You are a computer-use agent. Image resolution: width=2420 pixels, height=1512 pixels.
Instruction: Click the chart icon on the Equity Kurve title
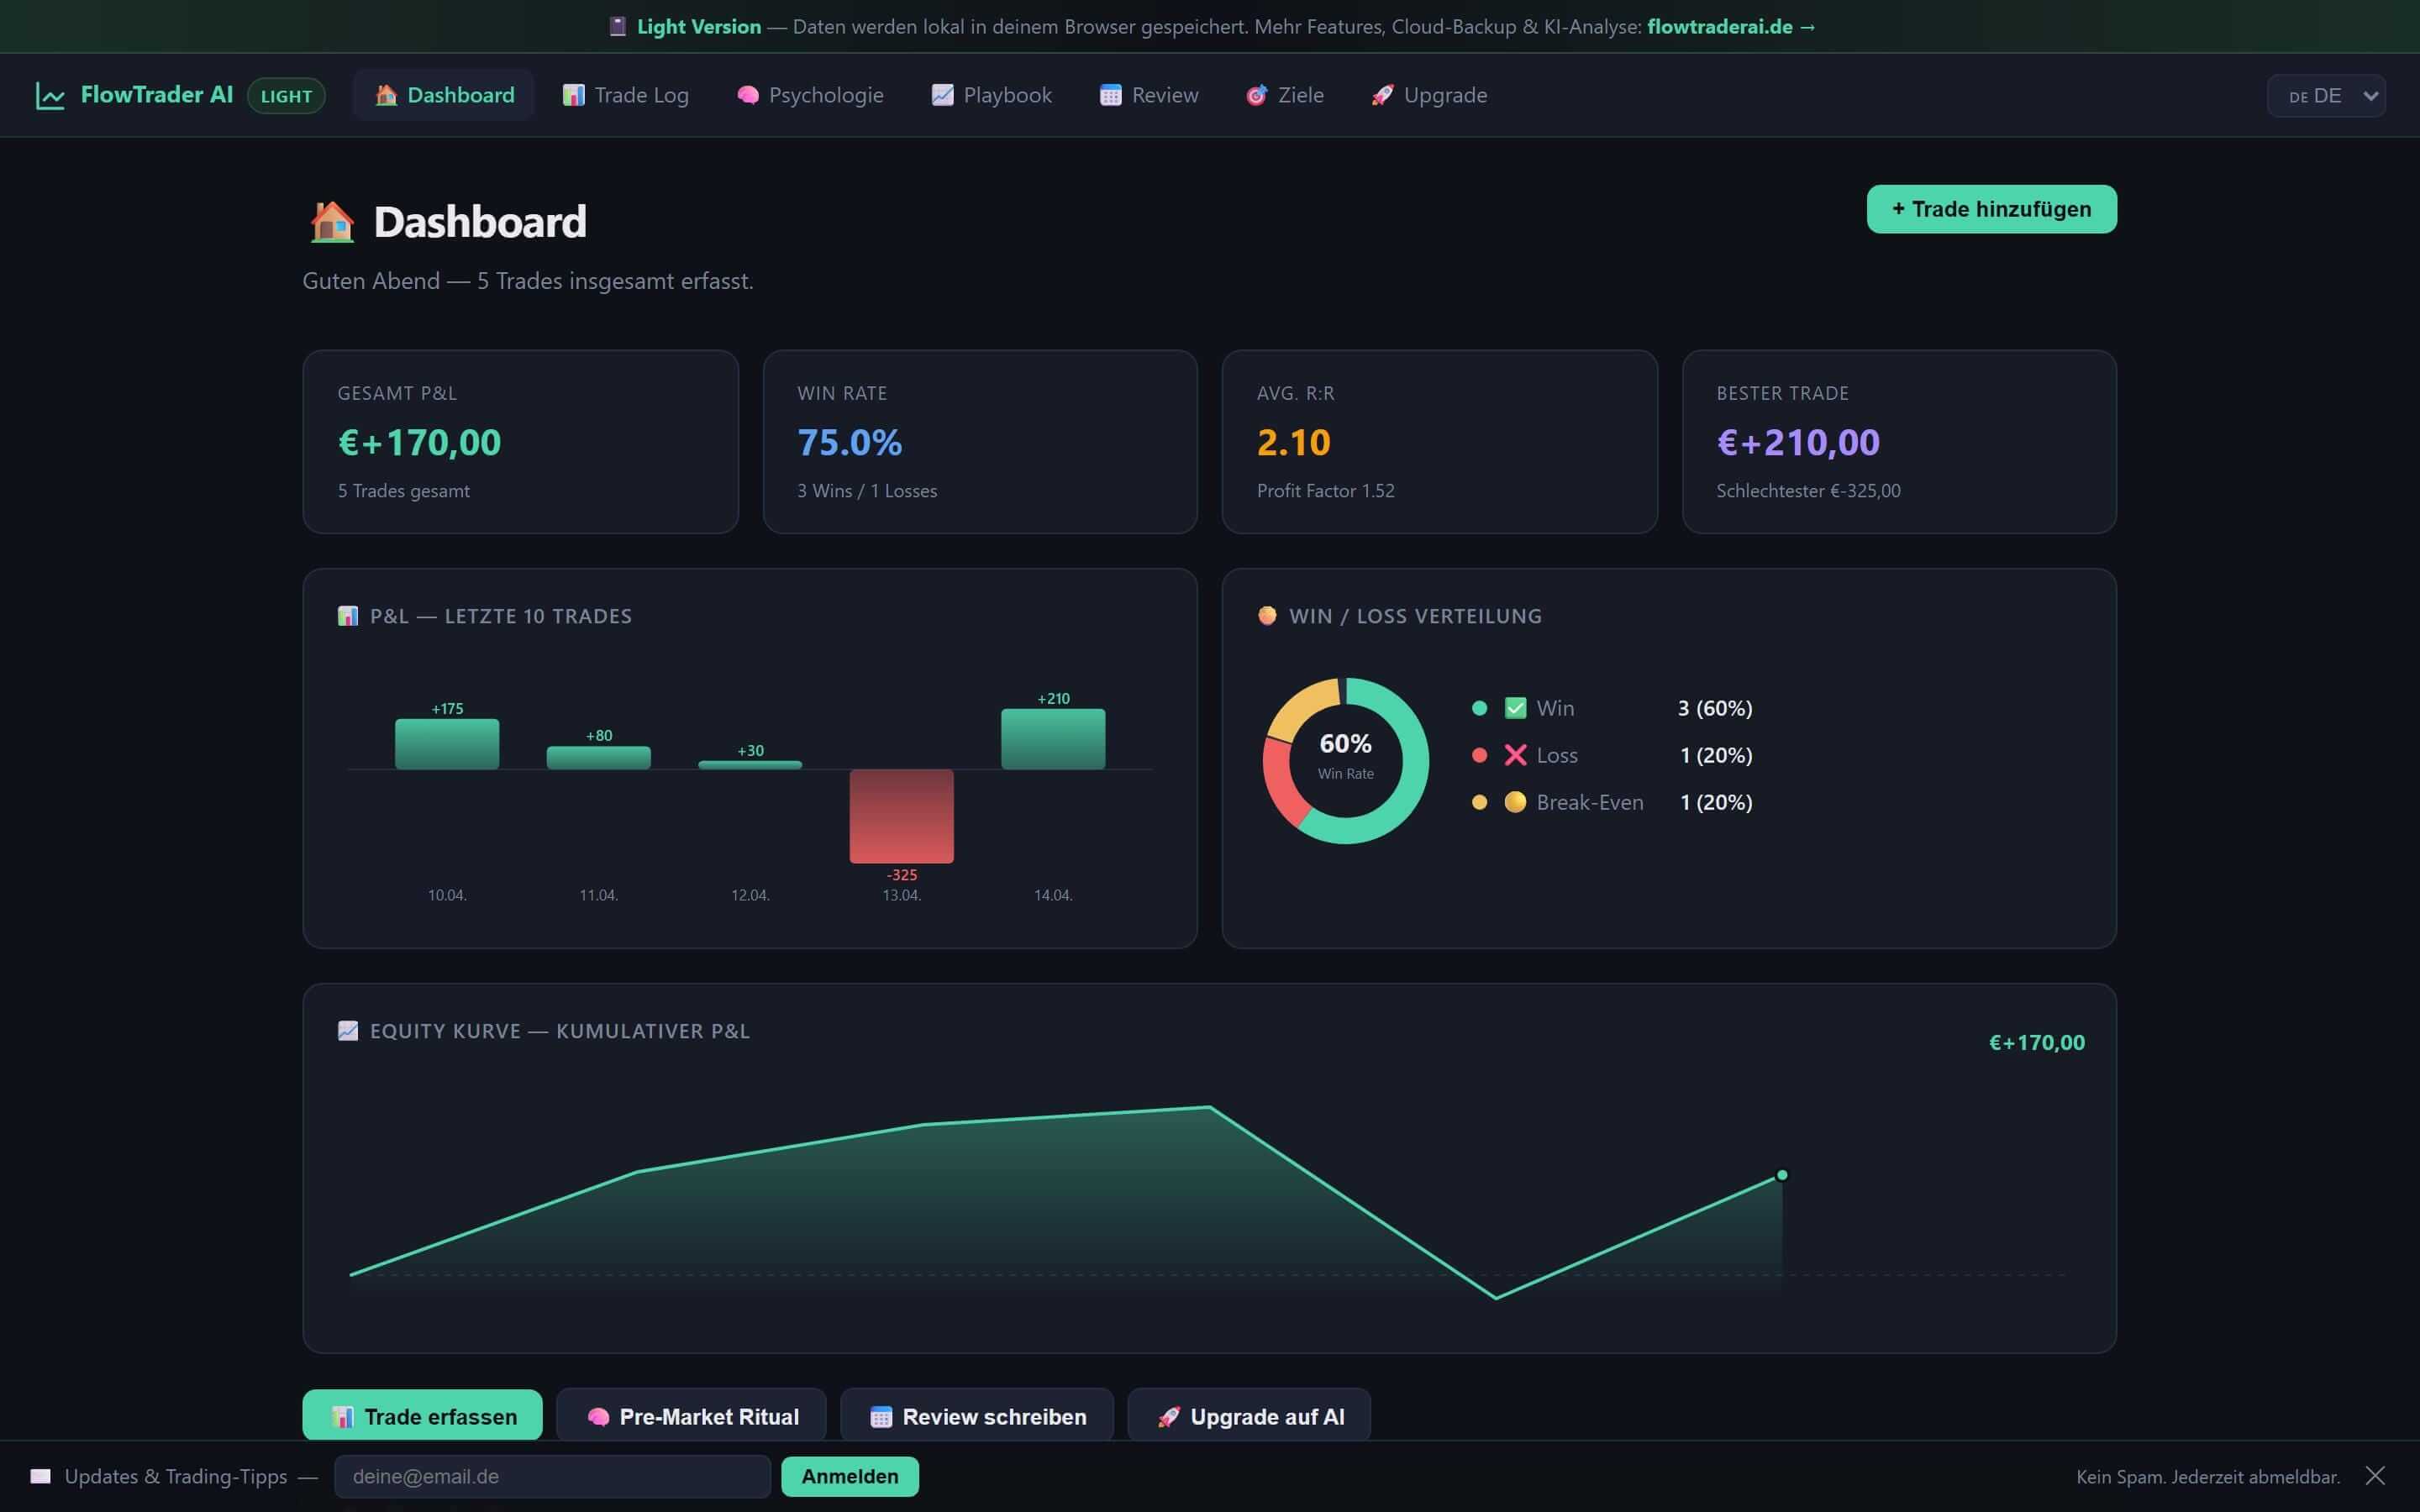tap(347, 1031)
